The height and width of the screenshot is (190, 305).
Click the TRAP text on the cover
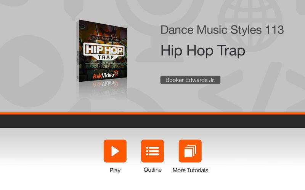pyautogui.click(x=106, y=57)
